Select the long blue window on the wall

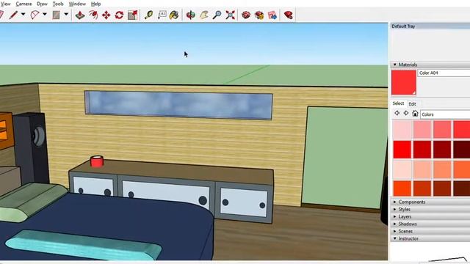178,105
